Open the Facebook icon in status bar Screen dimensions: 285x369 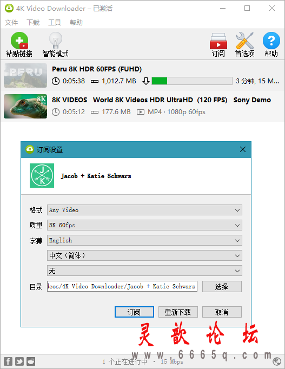(x=8, y=361)
